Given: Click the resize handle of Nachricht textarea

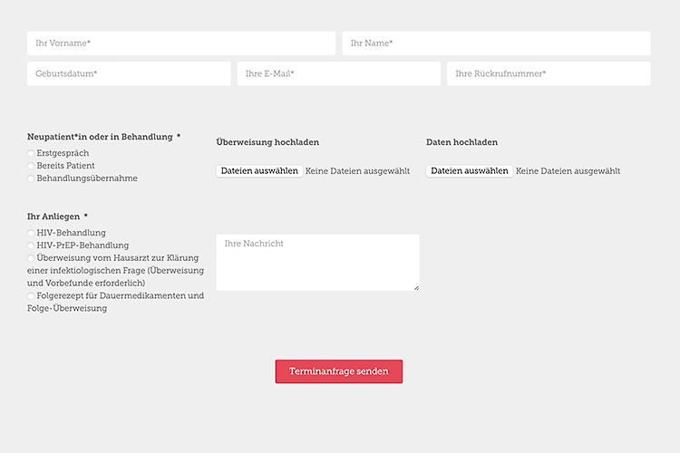Looking at the screenshot, I should click(416, 287).
